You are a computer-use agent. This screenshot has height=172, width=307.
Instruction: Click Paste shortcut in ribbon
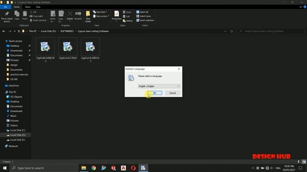[x=38, y=20]
